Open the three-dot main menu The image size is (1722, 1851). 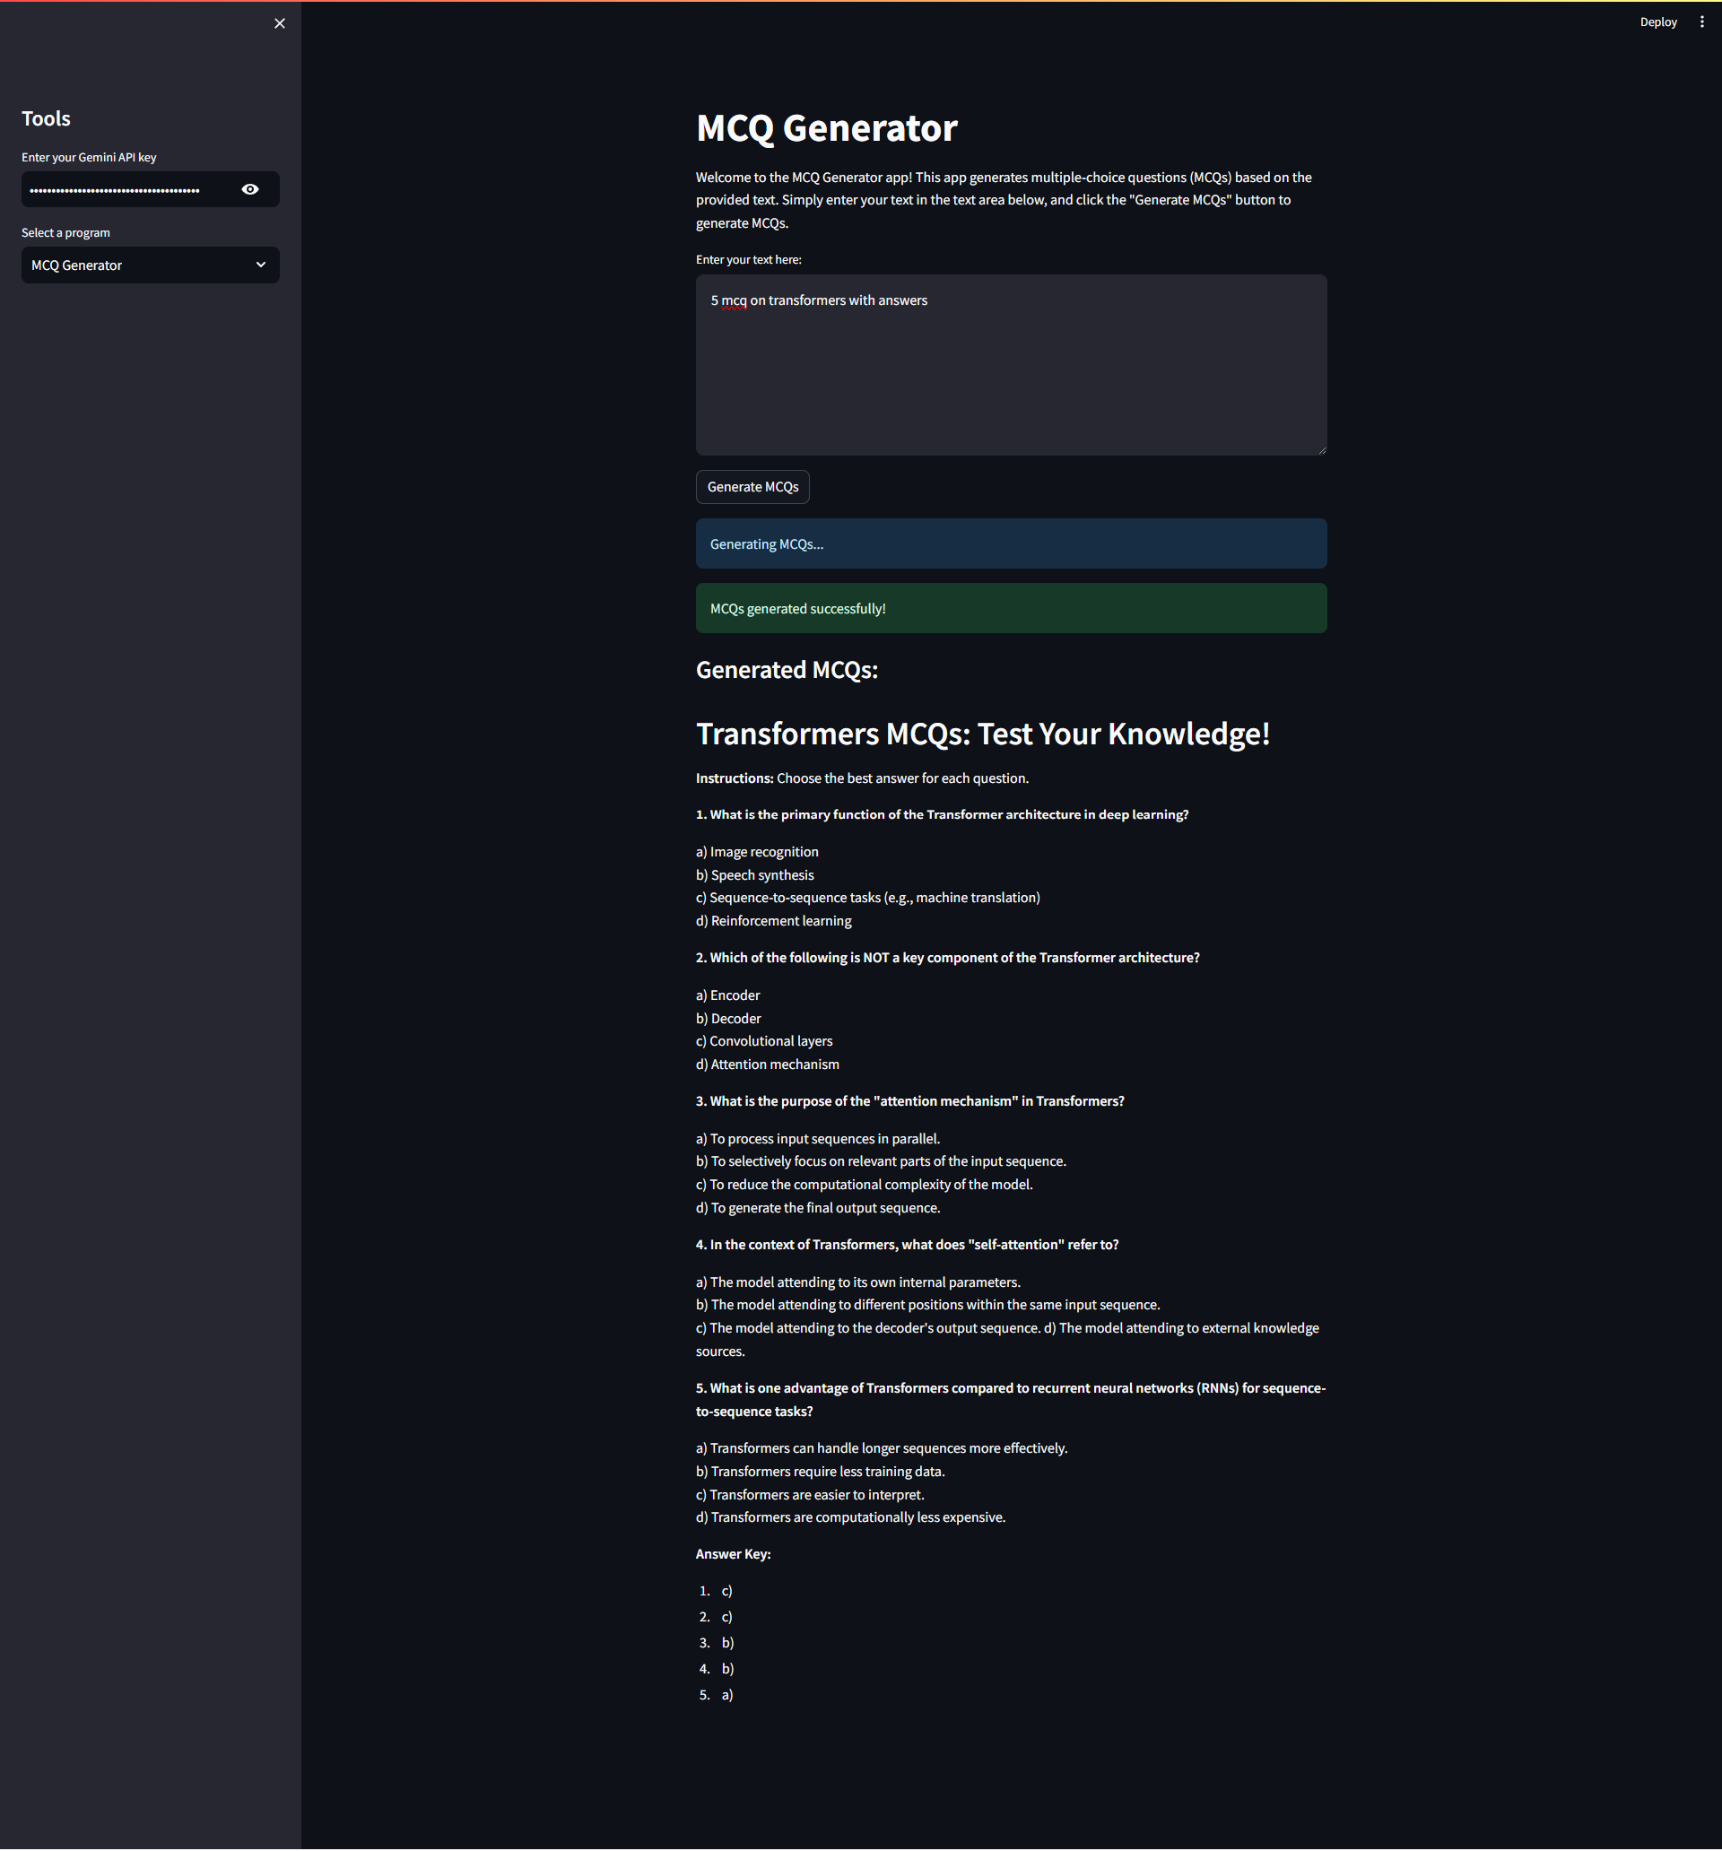point(1701,22)
